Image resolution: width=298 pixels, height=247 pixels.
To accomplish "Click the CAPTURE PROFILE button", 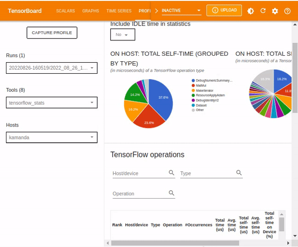I will [52, 33].
